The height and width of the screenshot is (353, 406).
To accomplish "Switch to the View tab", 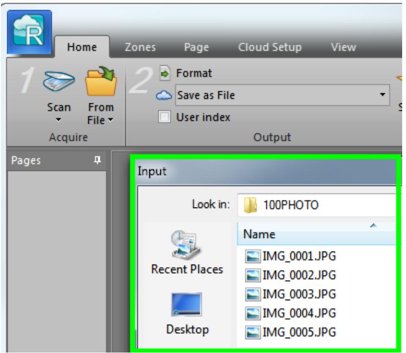I will [343, 47].
